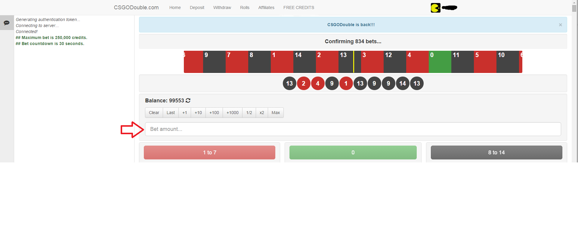Double the bet with x2
Image resolution: width=578 pixels, height=245 pixels.
[x=262, y=113]
